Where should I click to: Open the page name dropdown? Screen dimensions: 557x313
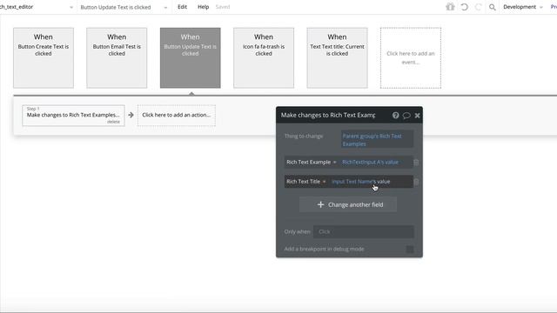click(37, 7)
